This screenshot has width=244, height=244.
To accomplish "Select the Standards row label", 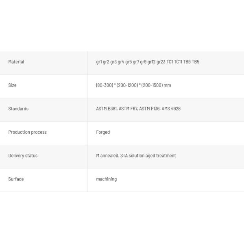I will [18, 109].
